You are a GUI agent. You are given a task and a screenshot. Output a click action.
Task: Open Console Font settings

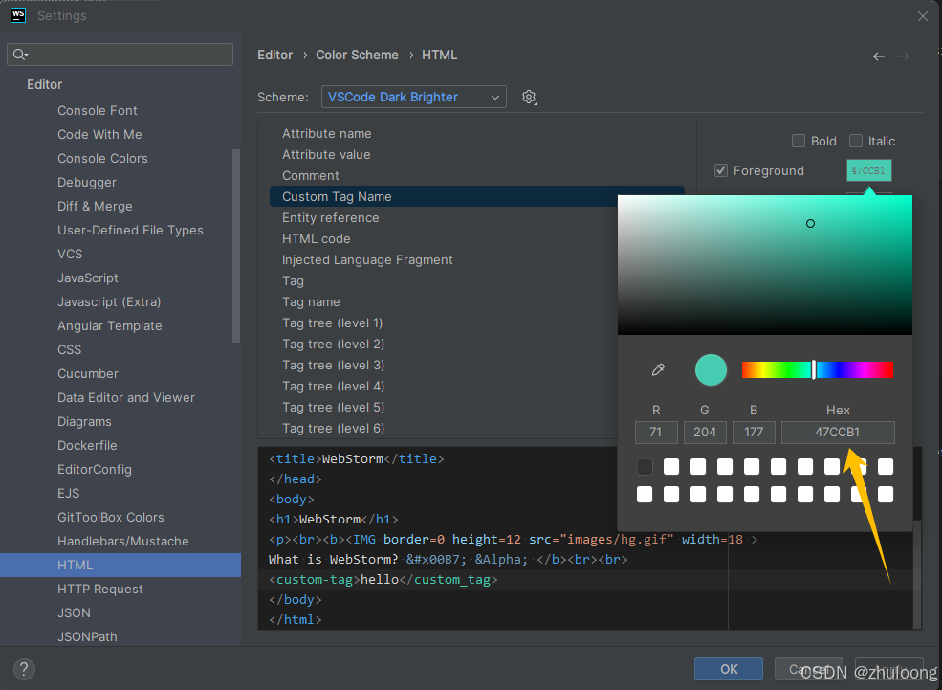[98, 111]
